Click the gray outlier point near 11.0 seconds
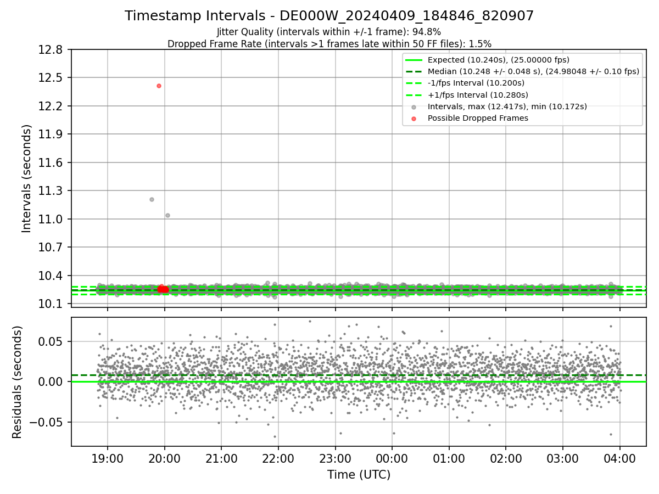 167,215
